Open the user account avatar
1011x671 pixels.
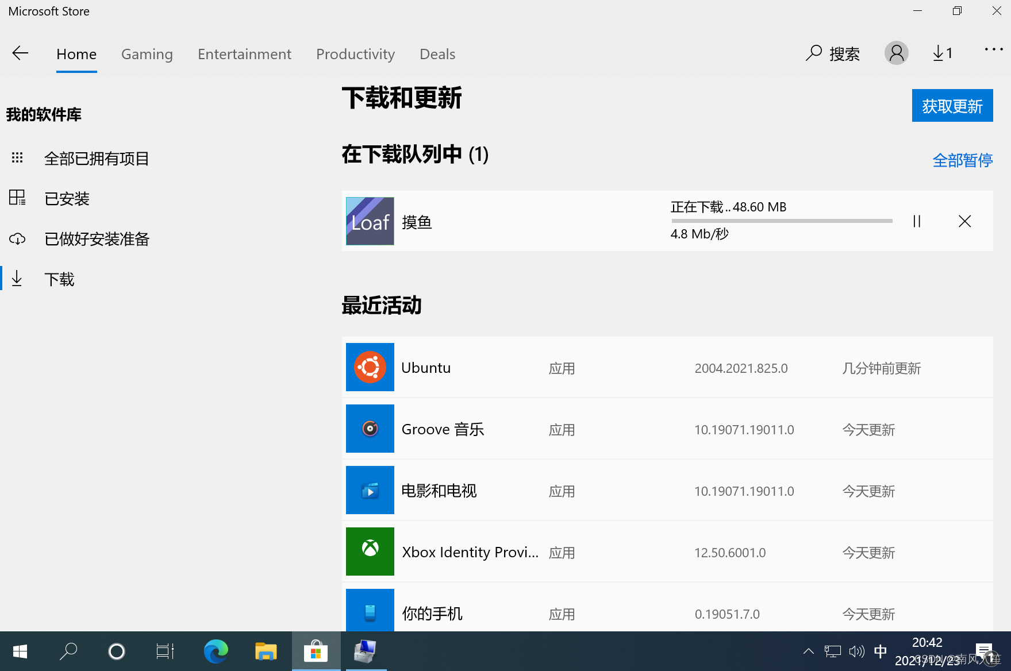[x=896, y=53]
